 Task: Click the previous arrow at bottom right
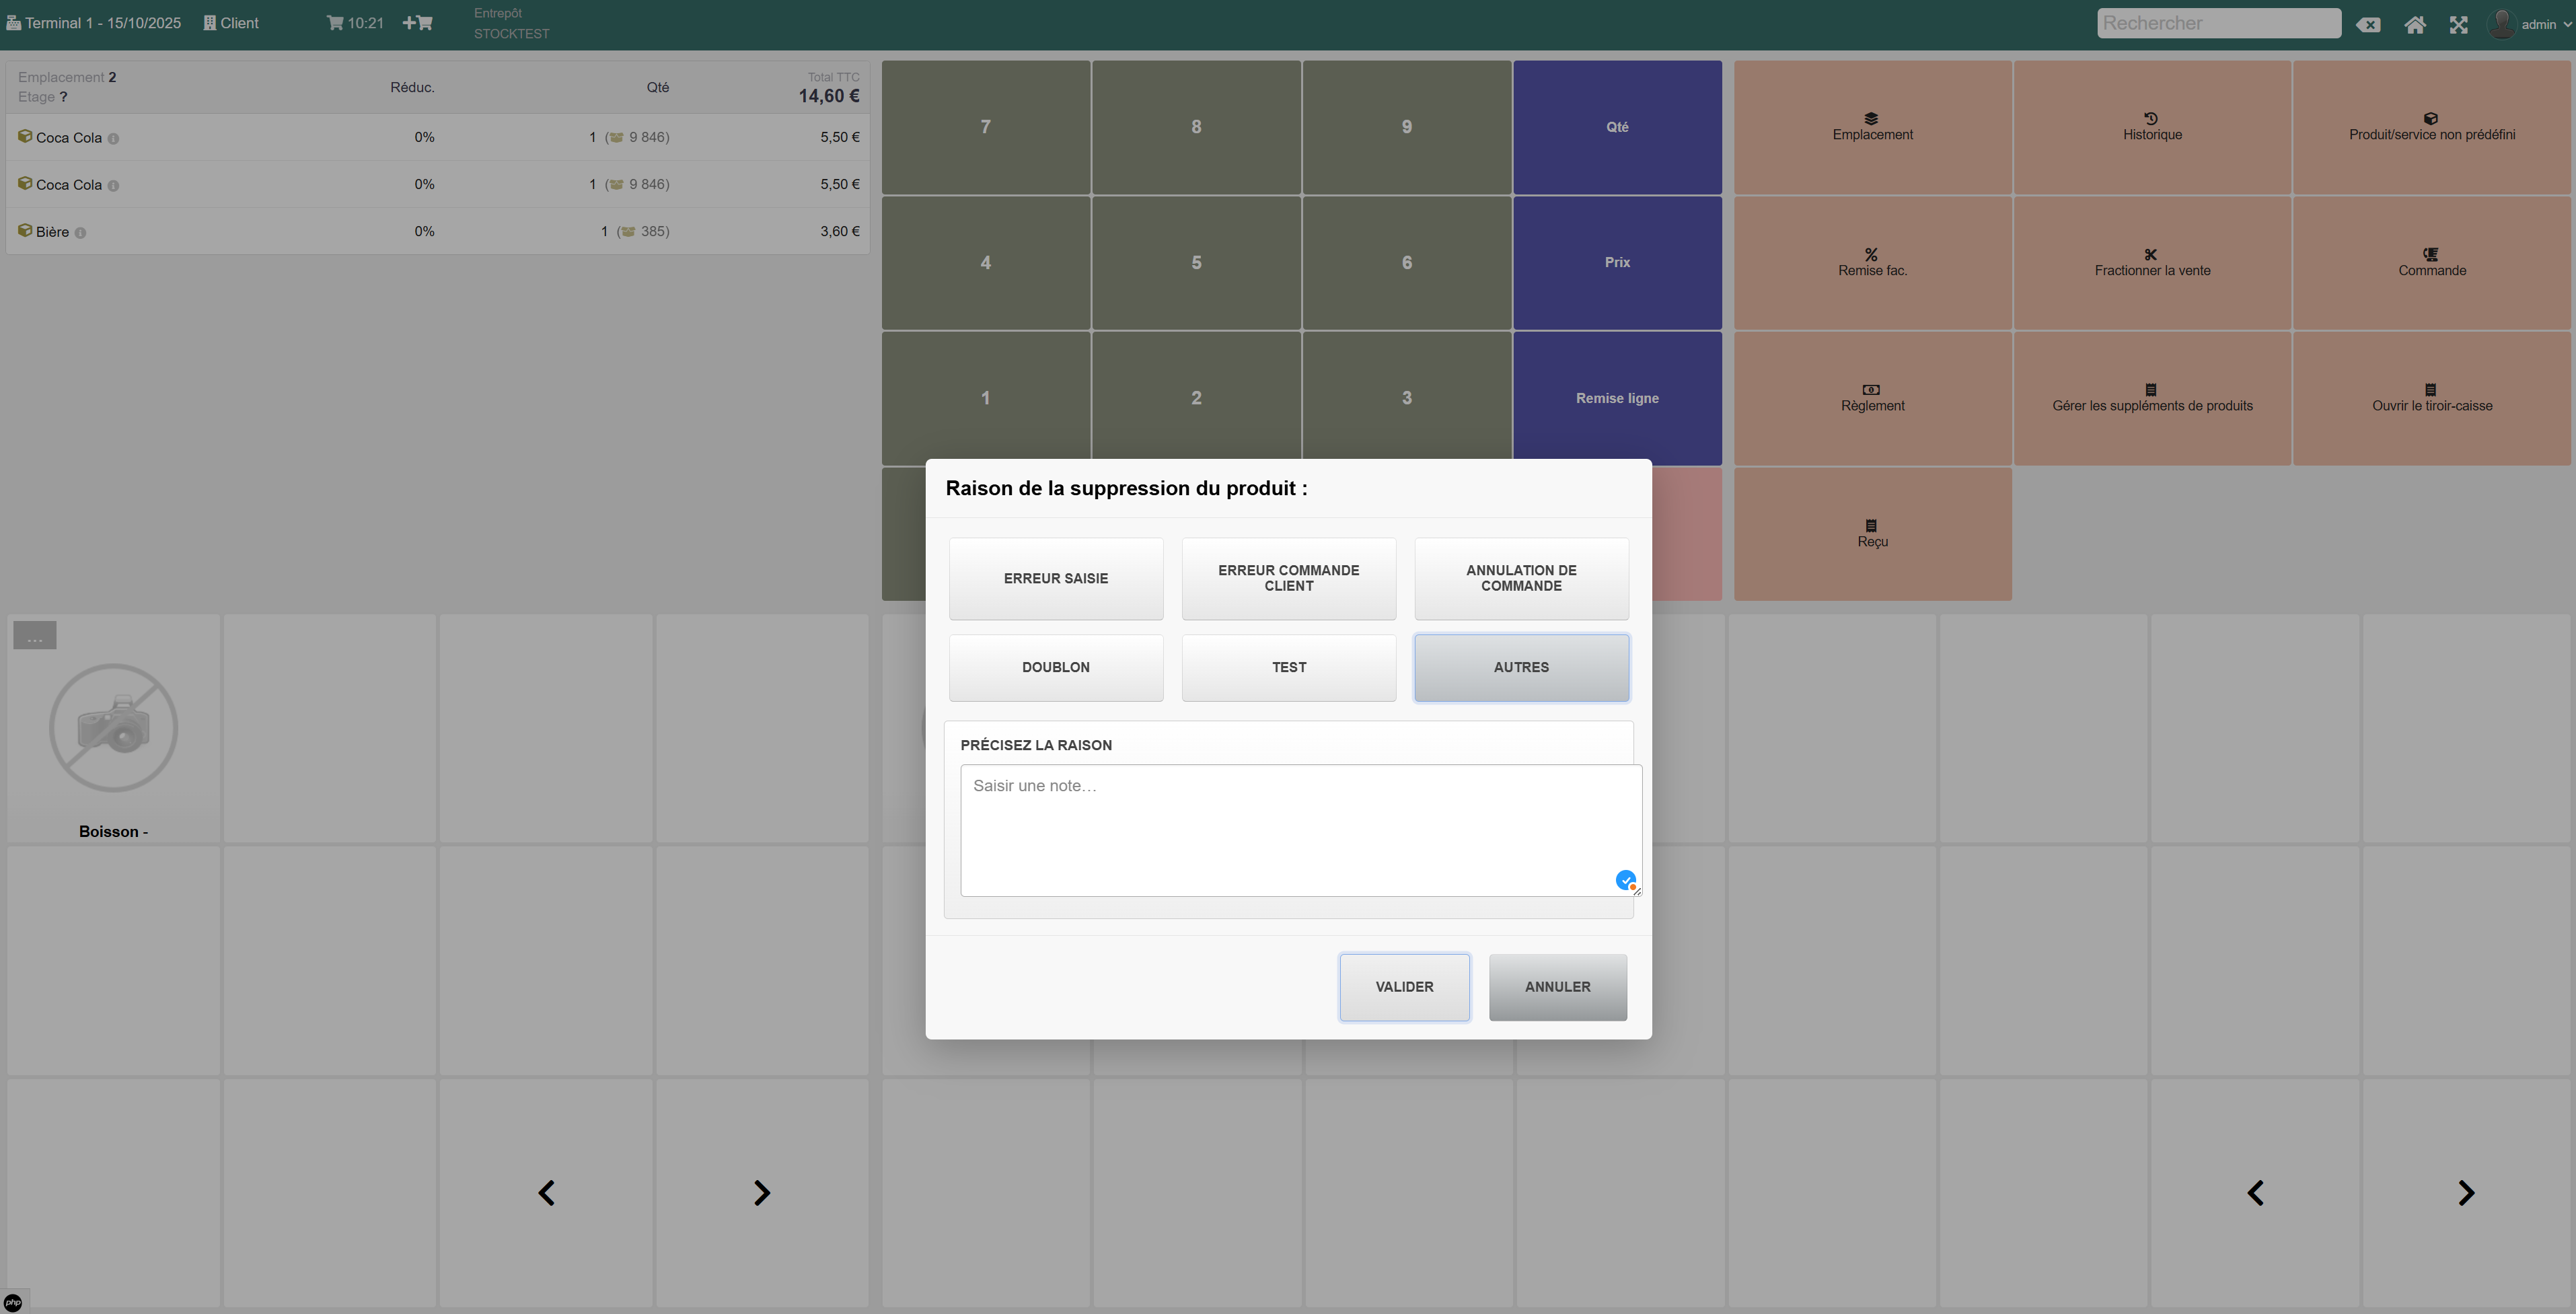pos(2255,1192)
